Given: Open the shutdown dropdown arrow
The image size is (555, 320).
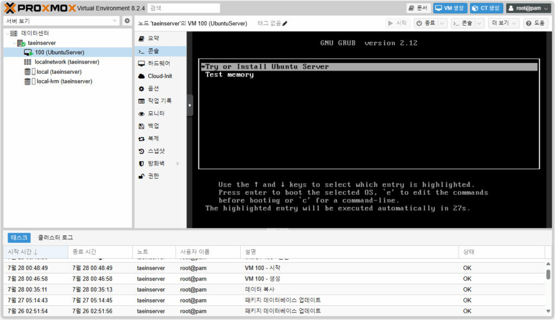Looking at the screenshot, I should coord(442,23).
